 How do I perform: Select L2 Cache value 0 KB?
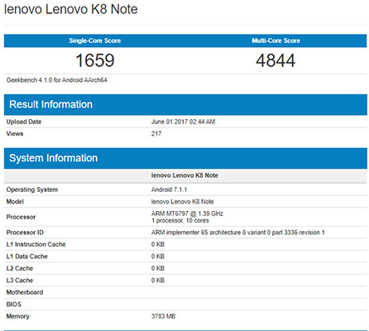158,268
